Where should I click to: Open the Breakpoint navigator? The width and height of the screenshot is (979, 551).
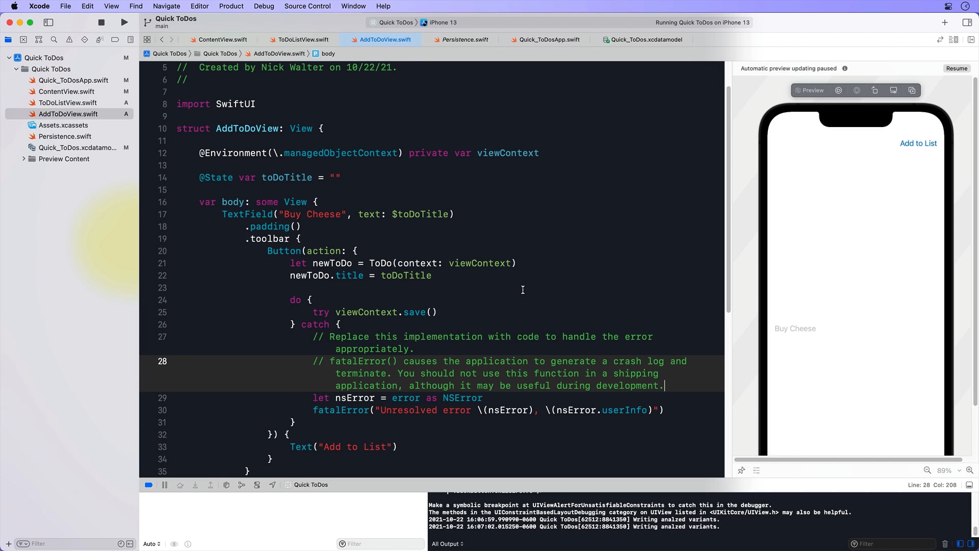[x=115, y=39]
